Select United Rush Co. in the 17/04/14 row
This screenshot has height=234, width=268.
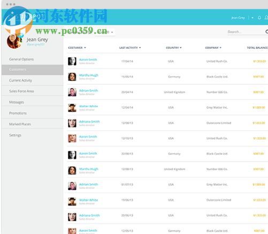pos(217,61)
